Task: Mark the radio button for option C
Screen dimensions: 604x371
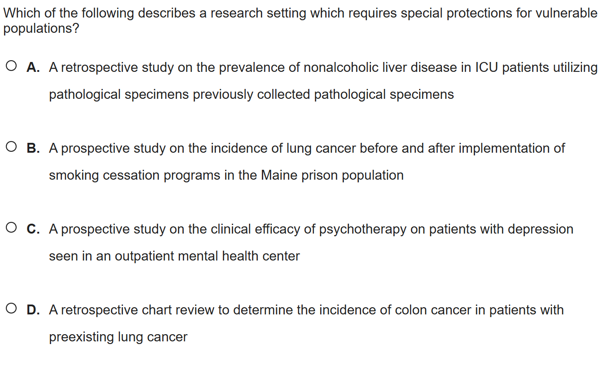Action: coord(12,229)
